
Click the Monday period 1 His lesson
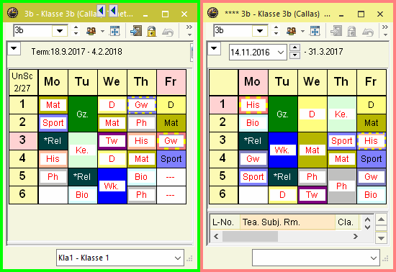tap(253, 105)
